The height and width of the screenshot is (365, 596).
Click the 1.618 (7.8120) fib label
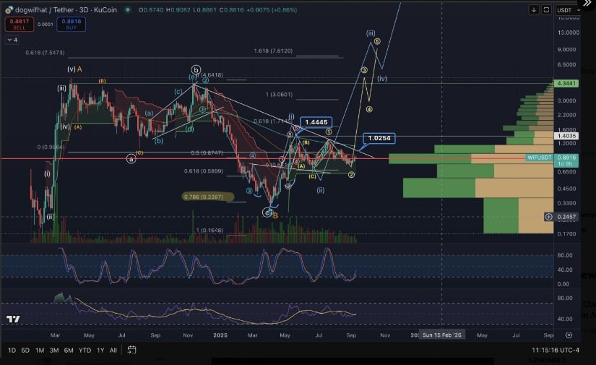(273, 51)
